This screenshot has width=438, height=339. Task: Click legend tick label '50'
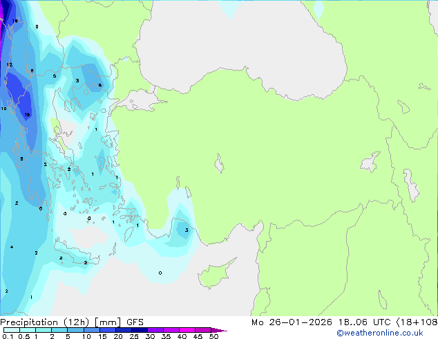coord(214,336)
